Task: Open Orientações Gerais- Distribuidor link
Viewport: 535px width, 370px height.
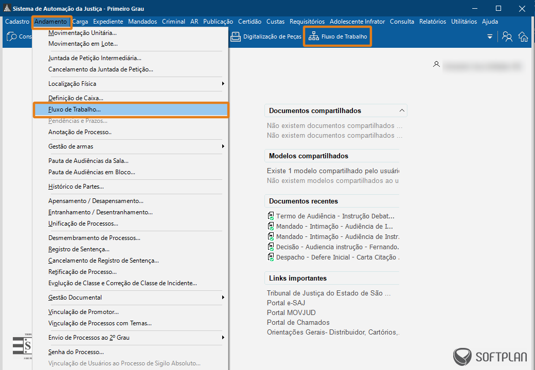Action: (x=333, y=332)
